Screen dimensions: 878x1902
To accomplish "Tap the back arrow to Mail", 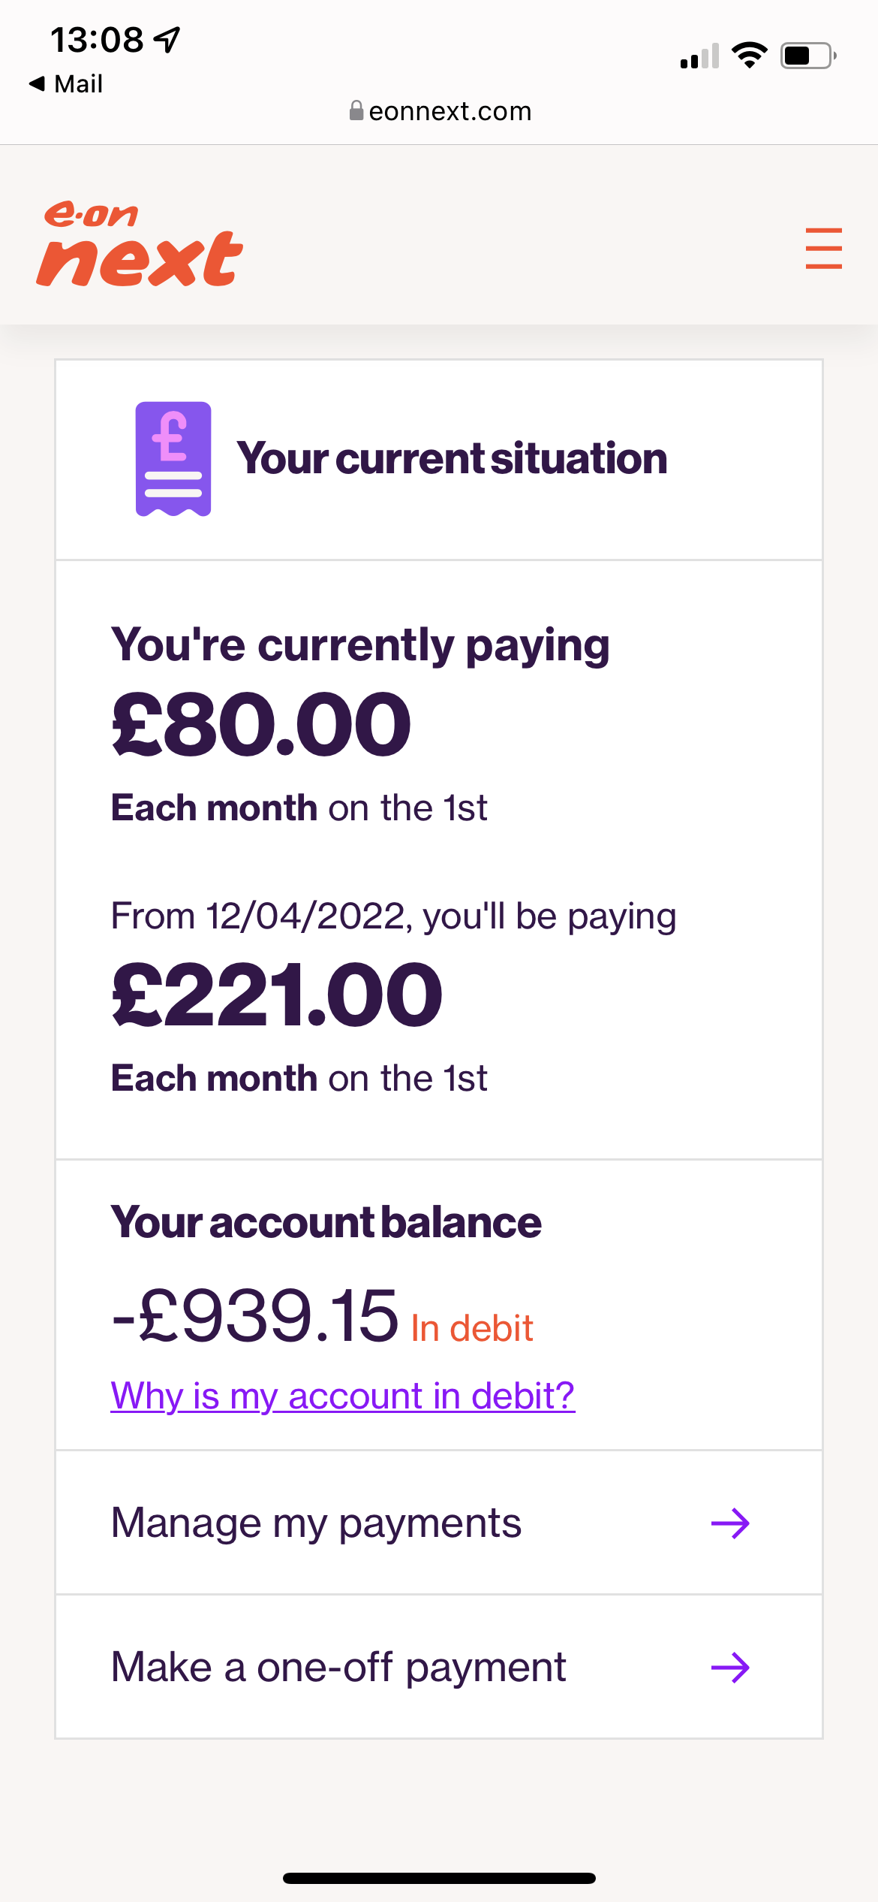I will click(37, 83).
